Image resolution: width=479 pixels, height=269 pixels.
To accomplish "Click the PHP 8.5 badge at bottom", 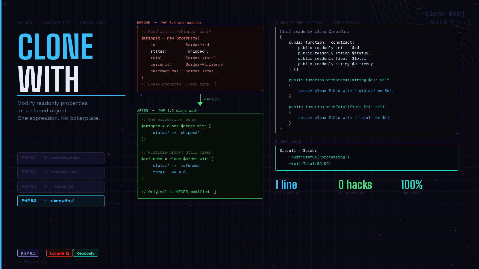I will 28,253.
